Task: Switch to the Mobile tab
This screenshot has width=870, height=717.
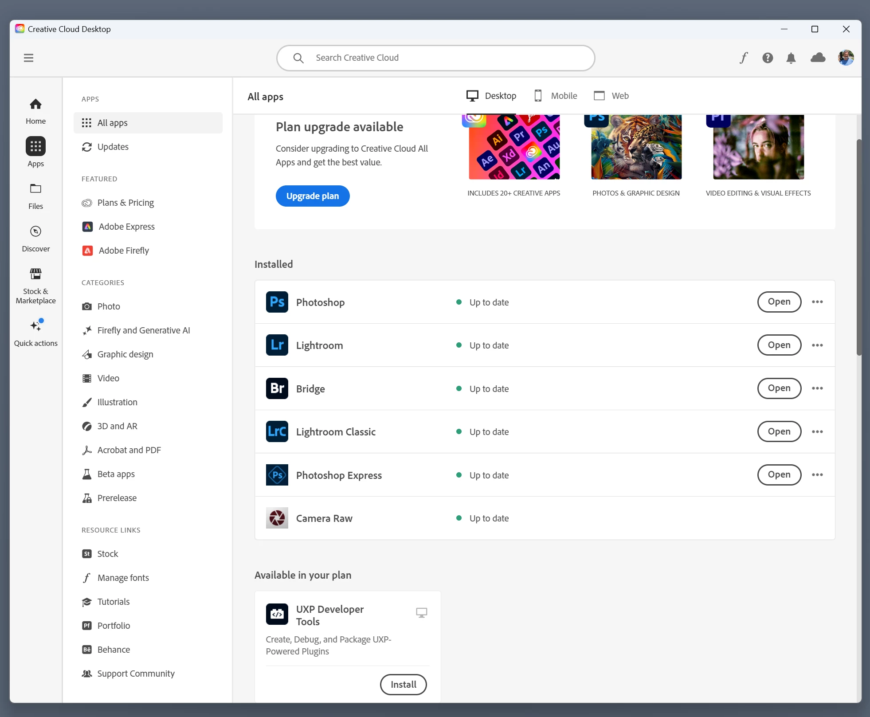Action: [x=556, y=96]
